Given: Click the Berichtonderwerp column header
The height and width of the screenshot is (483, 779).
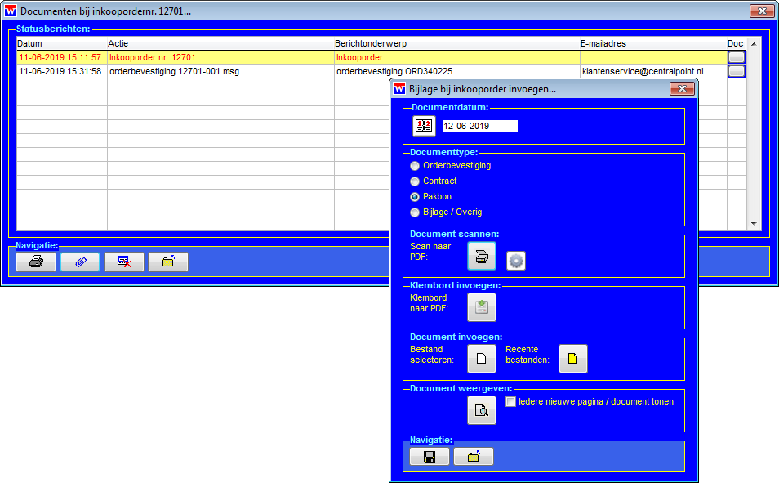Looking at the screenshot, I should (x=371, y=43).
